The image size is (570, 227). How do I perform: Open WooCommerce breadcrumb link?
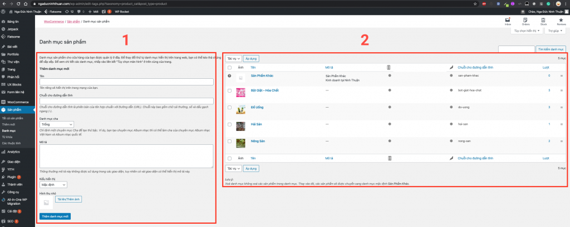[54, 22]
